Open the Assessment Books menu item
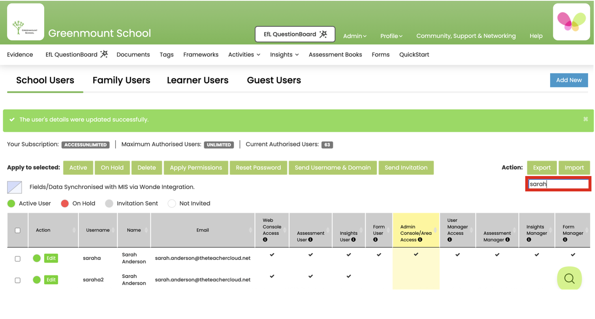 click(x=335, y=54)
